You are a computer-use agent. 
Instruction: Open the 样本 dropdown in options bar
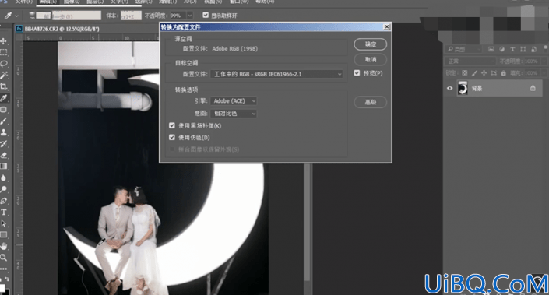[x=131, y=16]
